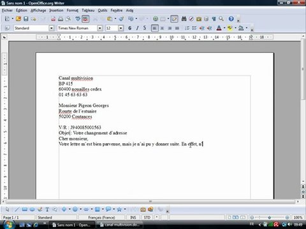Toggle bulleted list icon
Screen dimensions: 306x229
pyautogui.click(x=194, y=28)
